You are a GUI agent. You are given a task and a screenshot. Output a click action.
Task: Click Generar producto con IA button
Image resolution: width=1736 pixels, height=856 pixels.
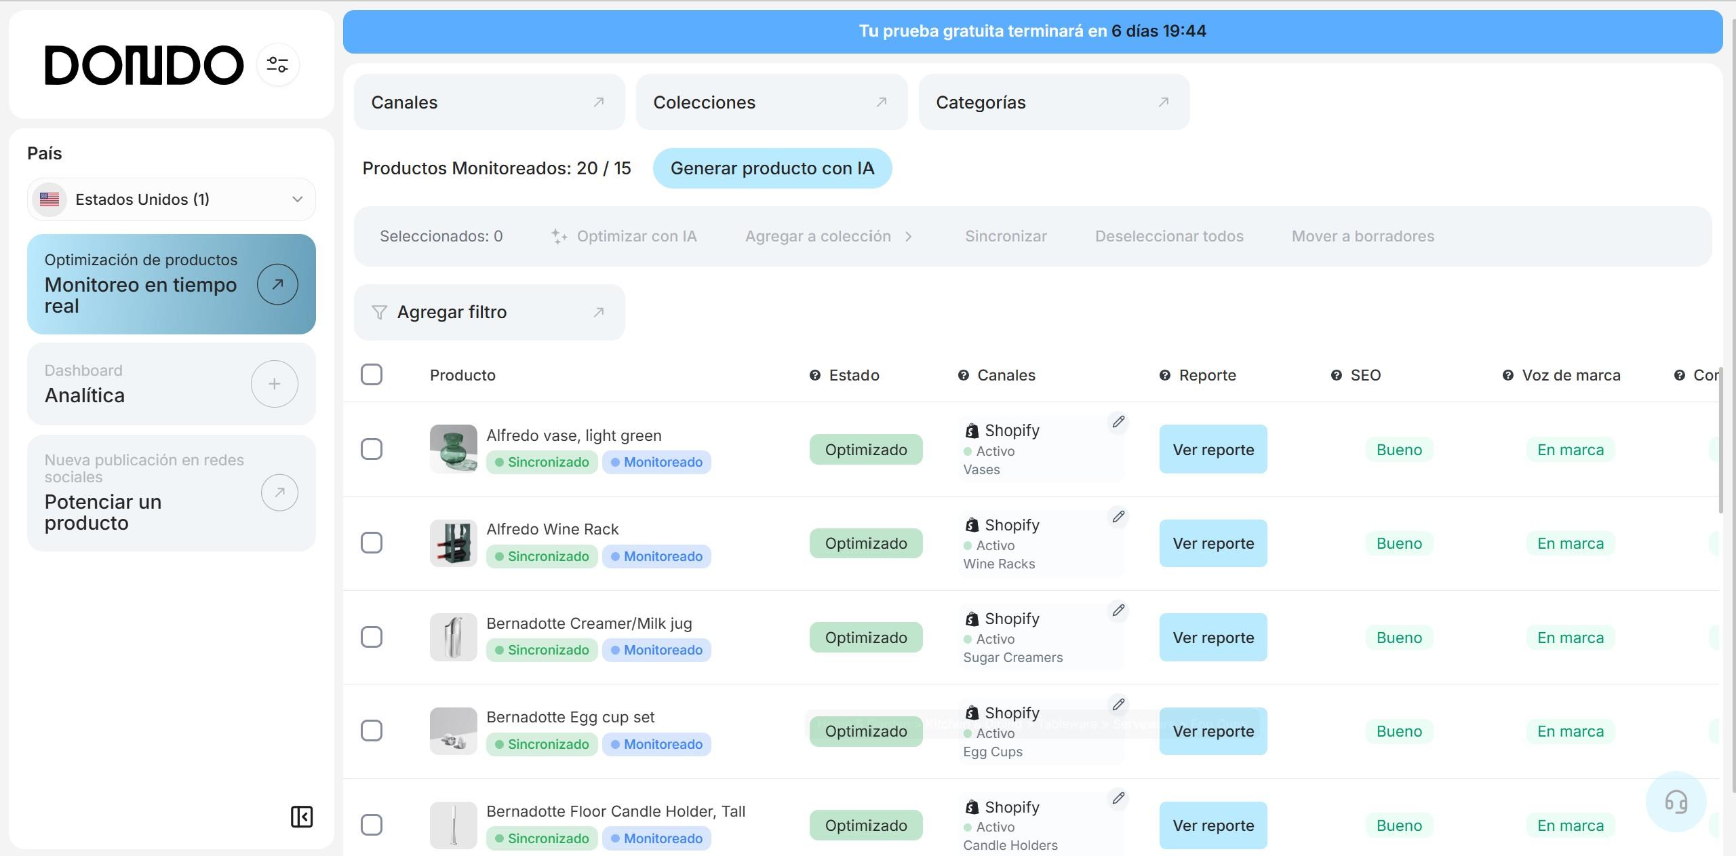tap(772, 168)
